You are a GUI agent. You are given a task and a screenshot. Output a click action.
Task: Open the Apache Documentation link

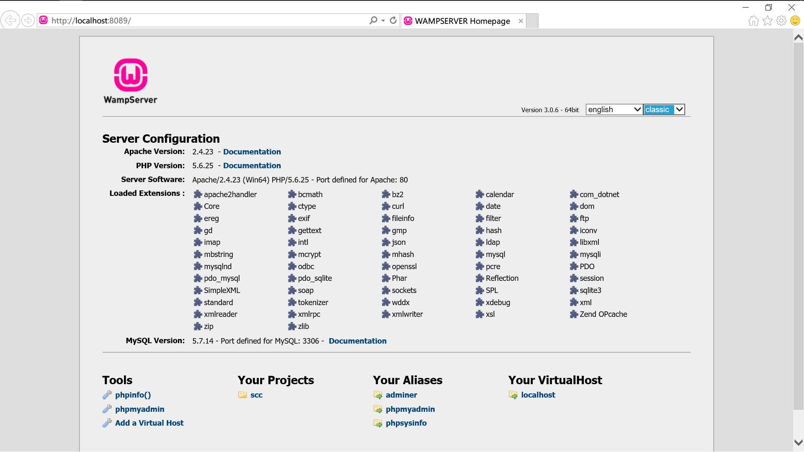tap(252, 152)
